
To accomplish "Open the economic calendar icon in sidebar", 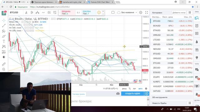I will point(197,50).
